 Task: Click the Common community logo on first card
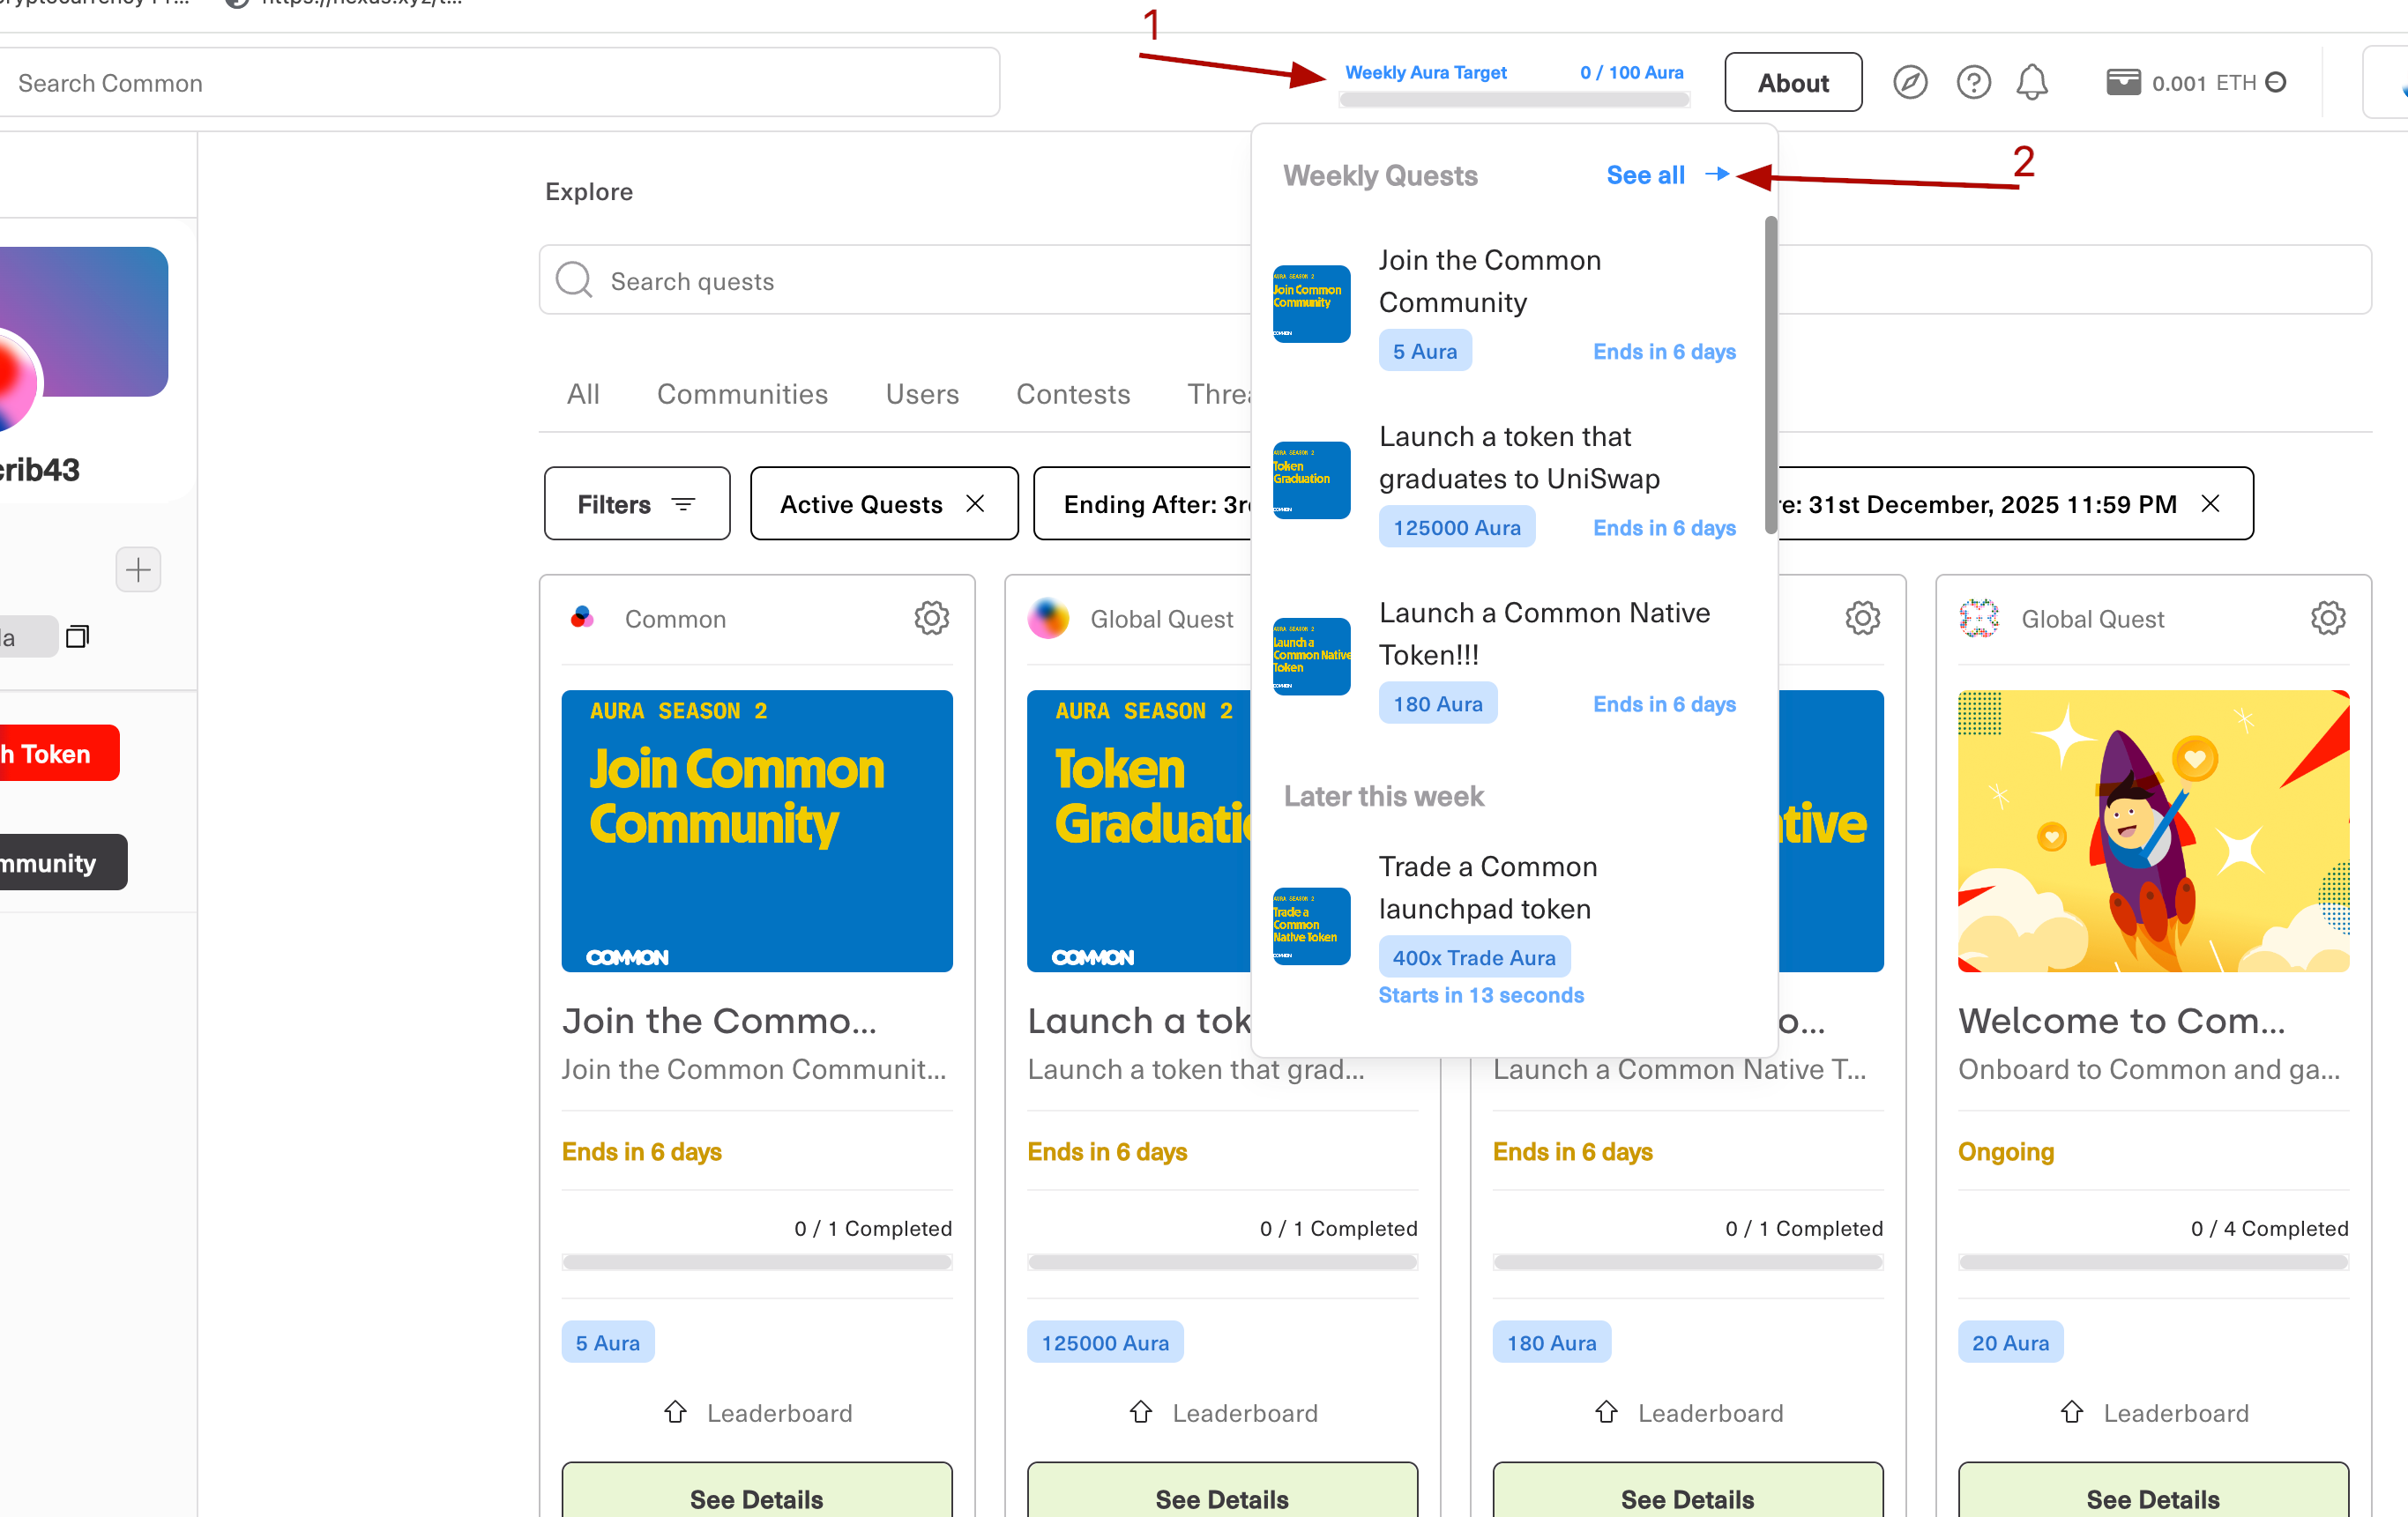pyautogui.click(x=582, y=618)
